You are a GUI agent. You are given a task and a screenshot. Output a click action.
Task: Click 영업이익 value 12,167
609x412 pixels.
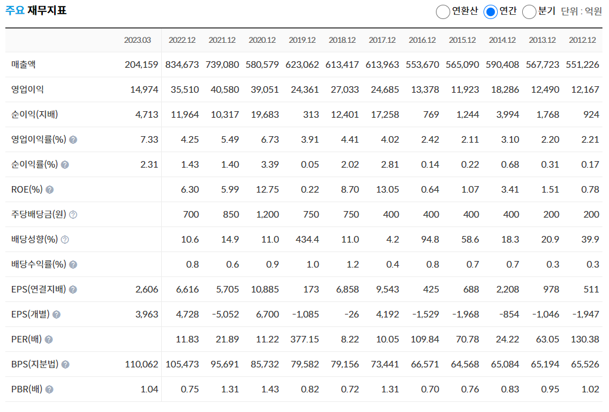(x=585, y=90)
